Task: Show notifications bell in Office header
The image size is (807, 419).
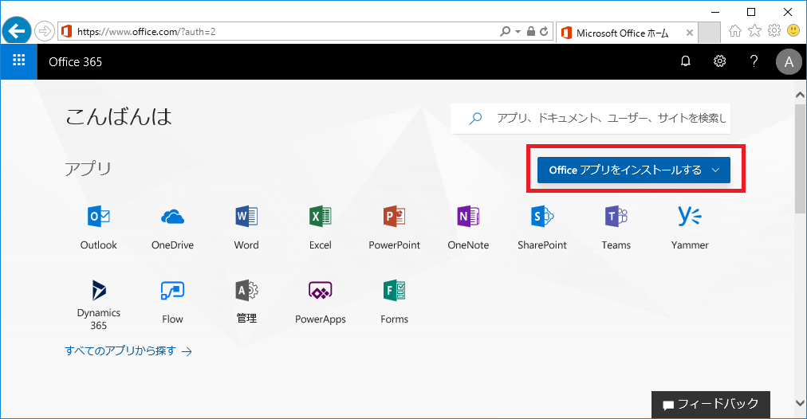Action: coord(685,61)
